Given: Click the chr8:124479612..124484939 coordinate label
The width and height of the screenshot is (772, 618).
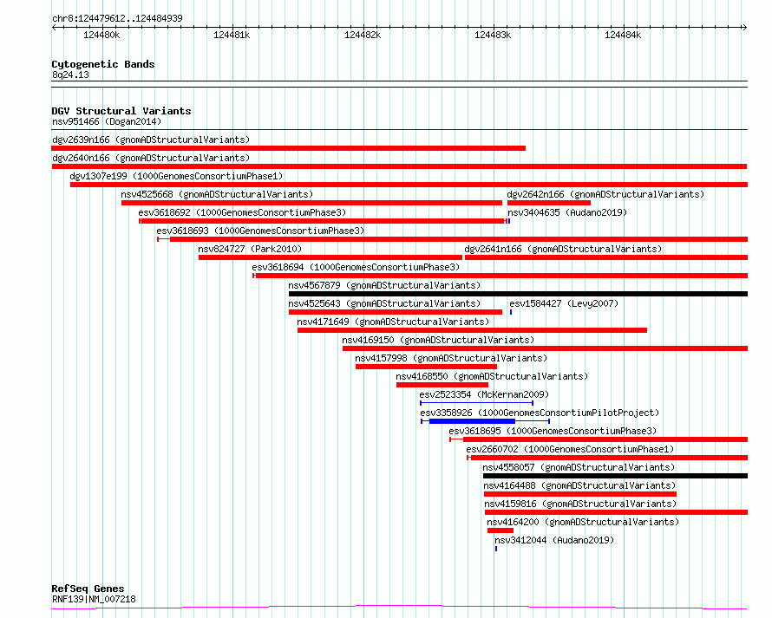Looking at the screenshot, I should pos(117,18).
